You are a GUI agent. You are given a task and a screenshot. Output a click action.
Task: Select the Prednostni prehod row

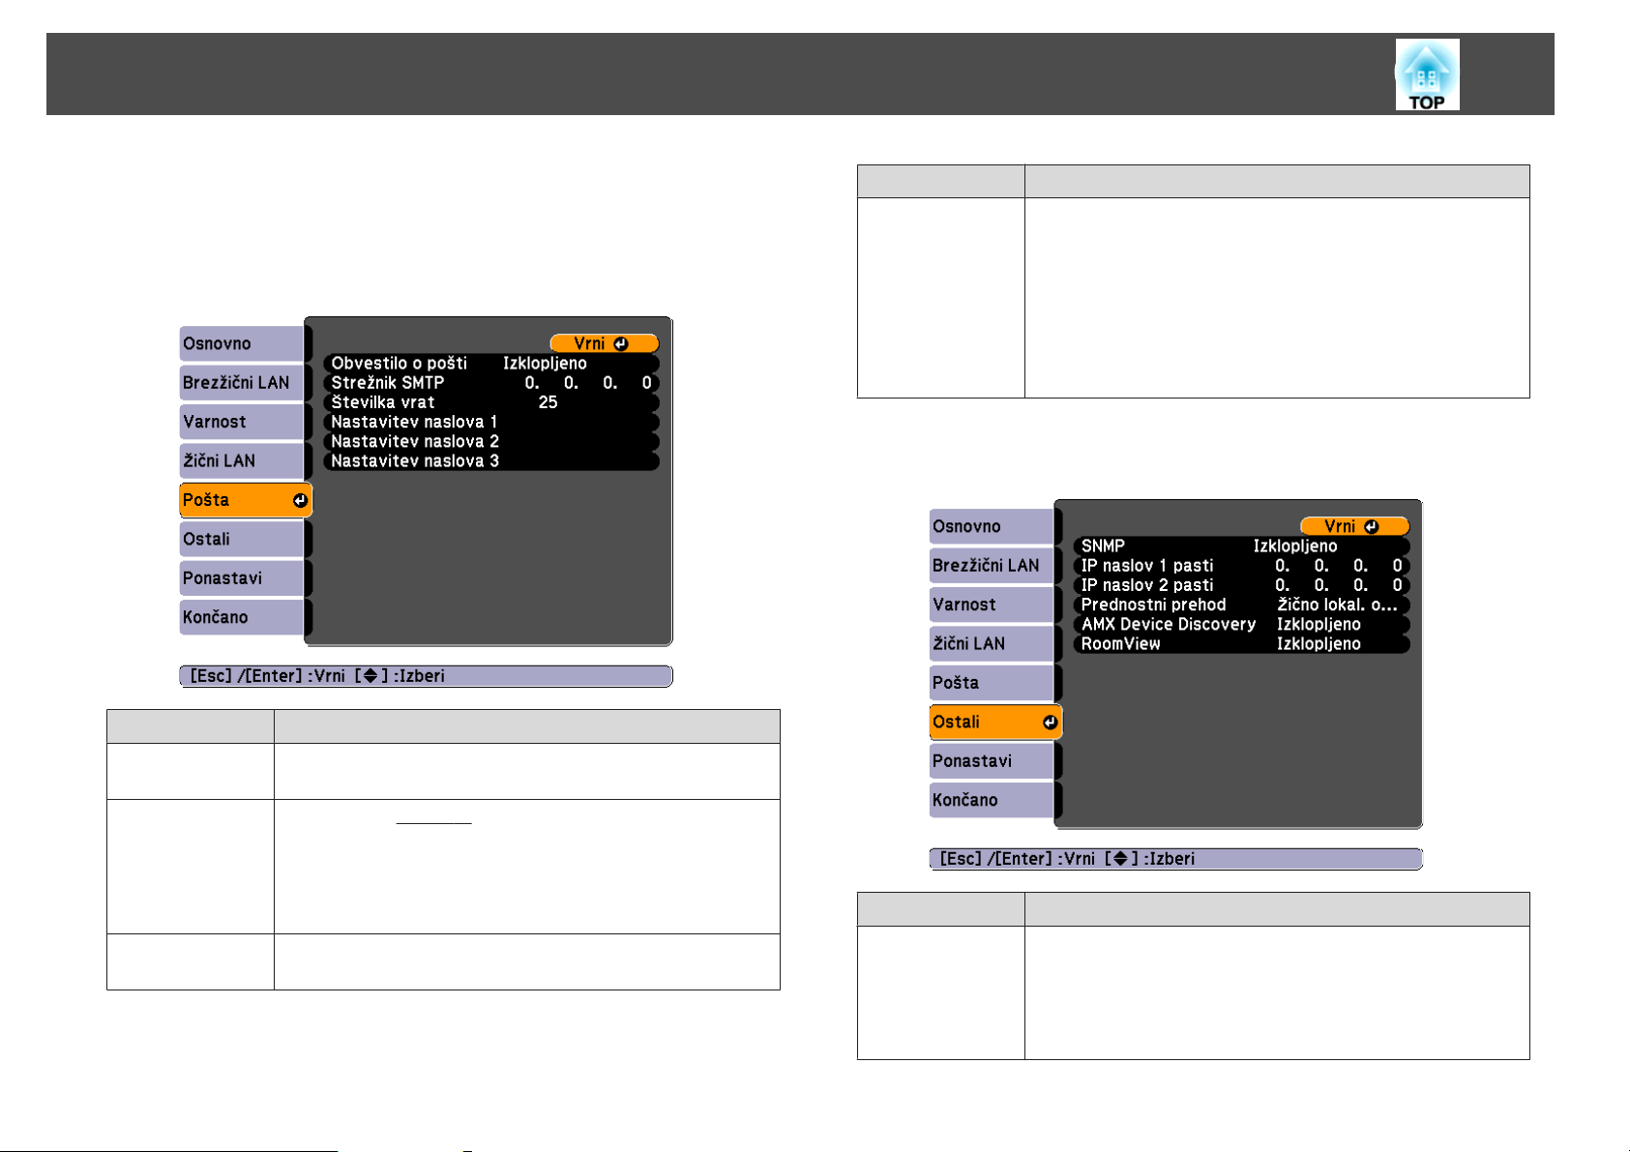click(x=1241, y=605)
